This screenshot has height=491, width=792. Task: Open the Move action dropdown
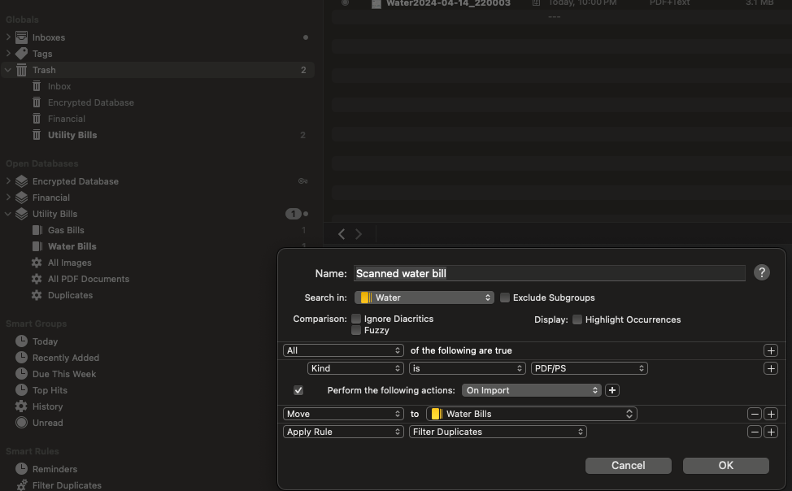click(x=343, y=414)
